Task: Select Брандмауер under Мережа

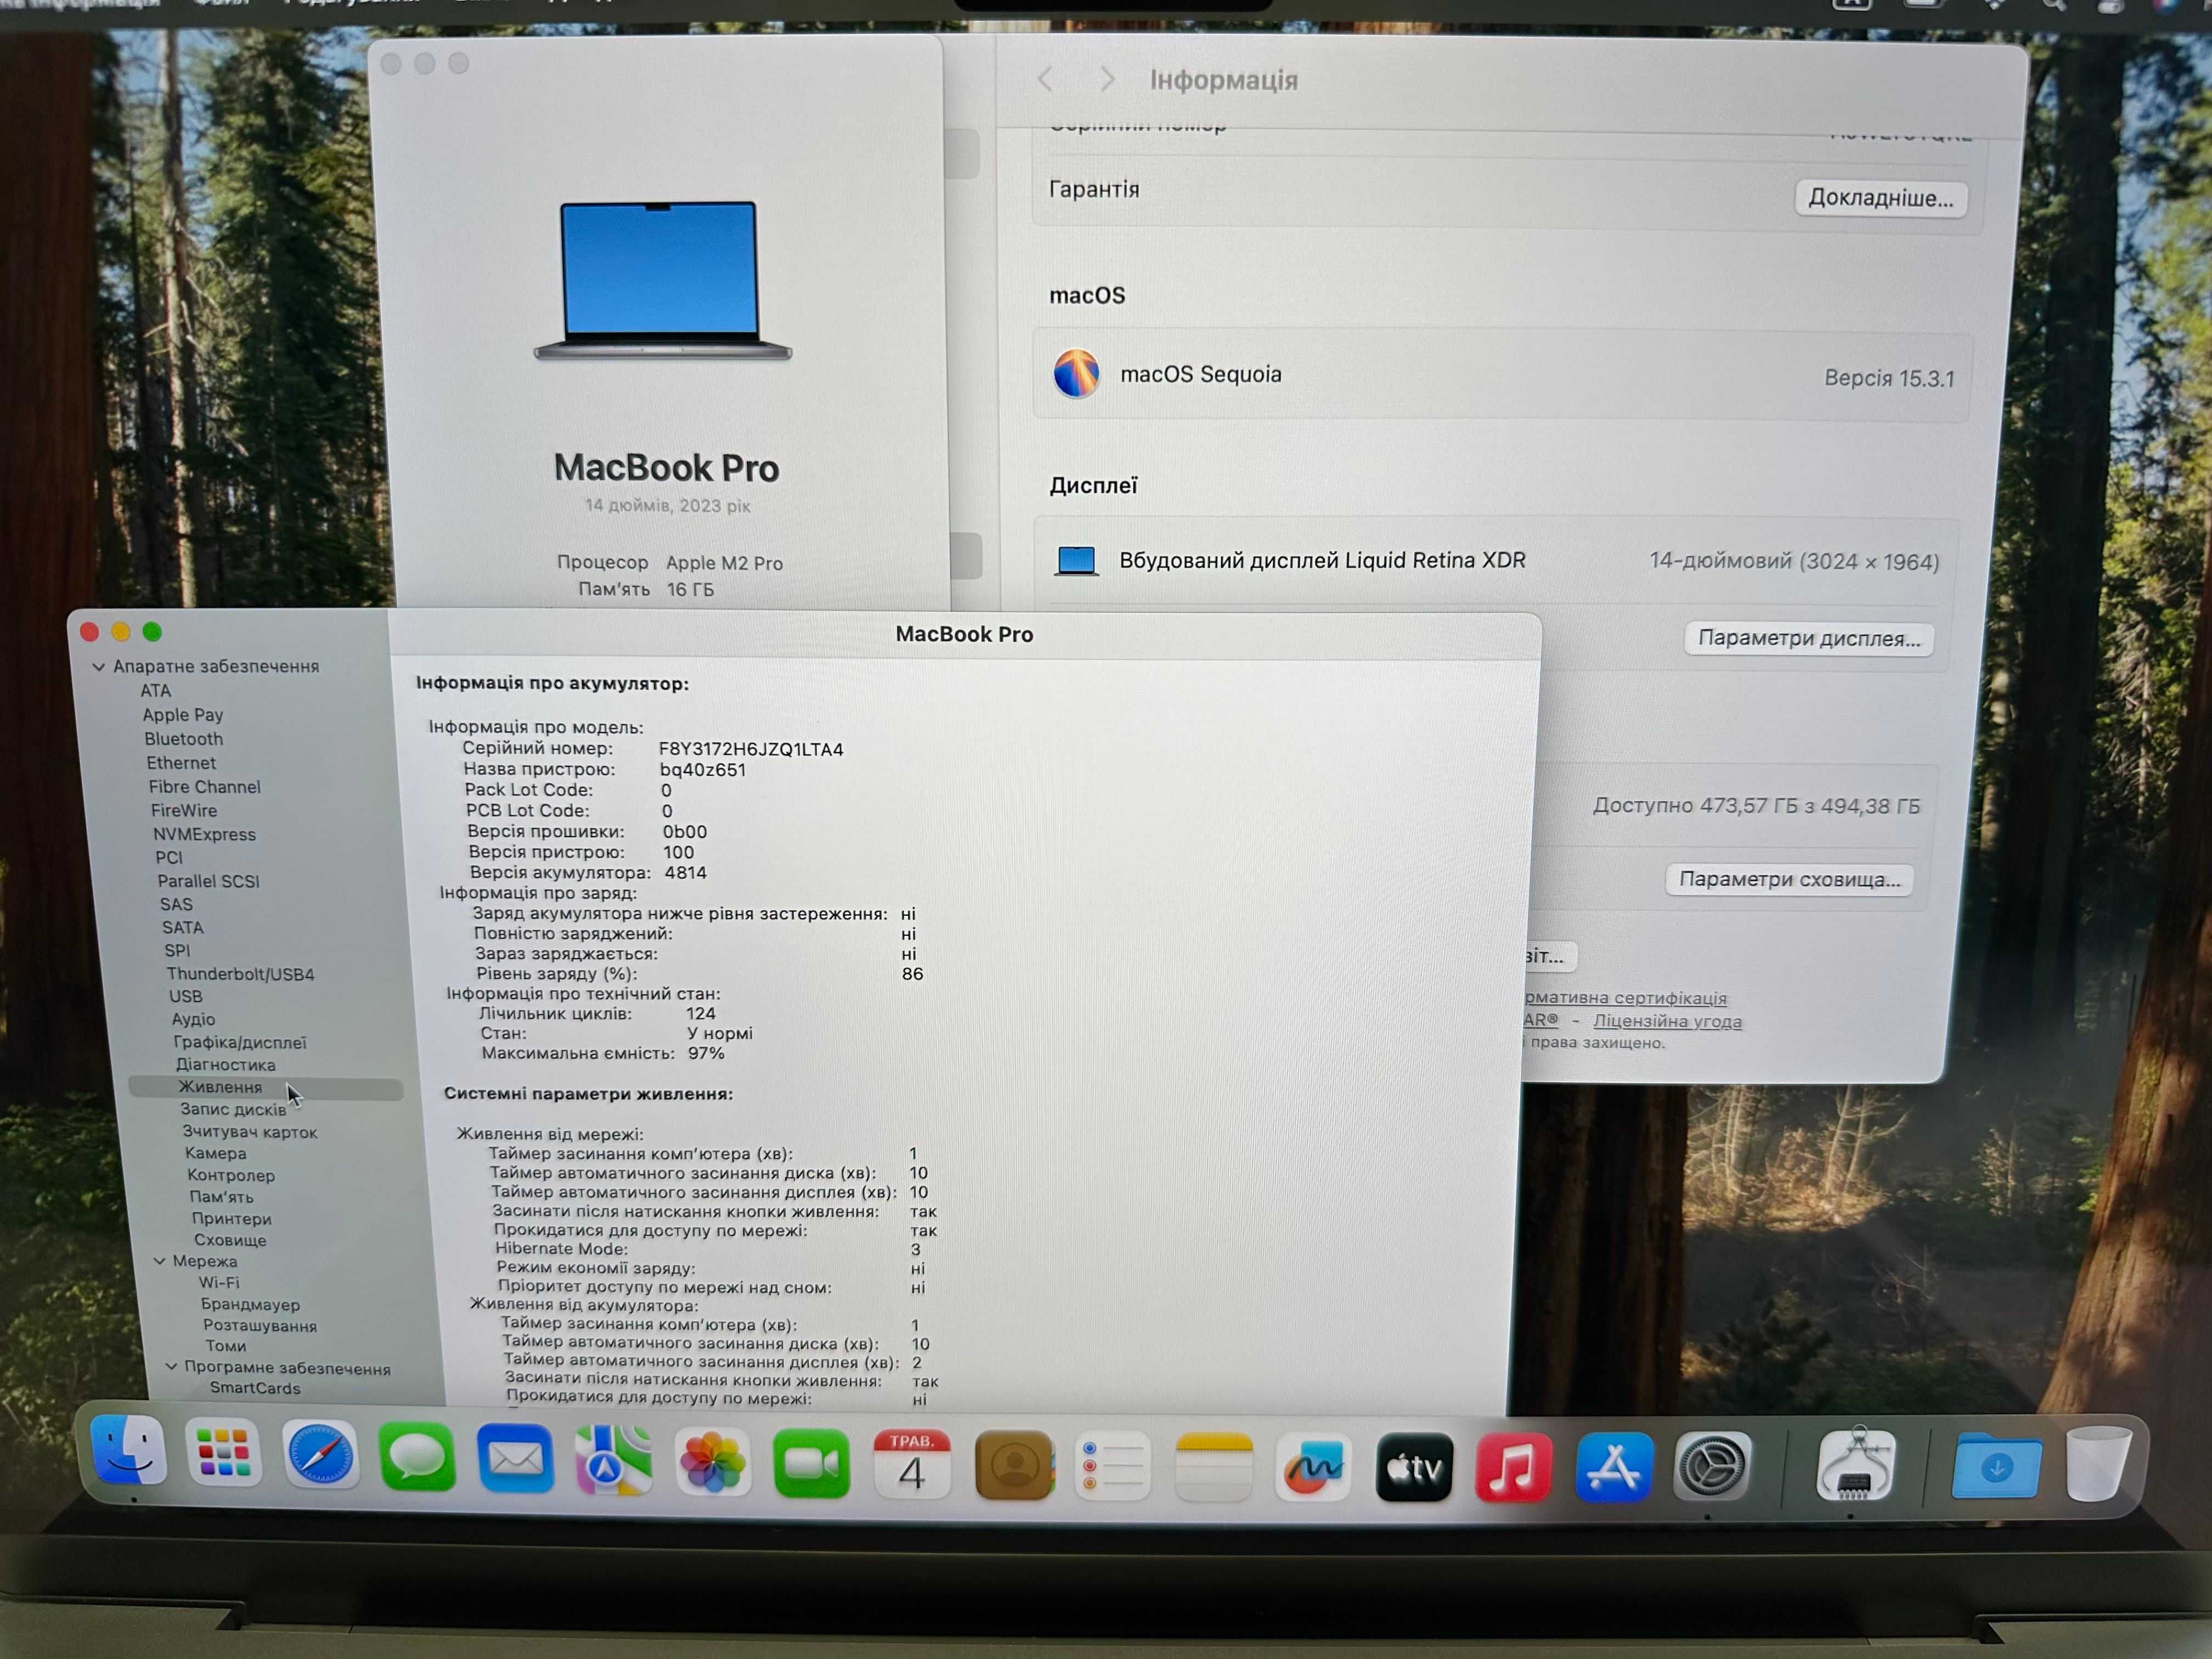Action: [x=250, y=1304]
